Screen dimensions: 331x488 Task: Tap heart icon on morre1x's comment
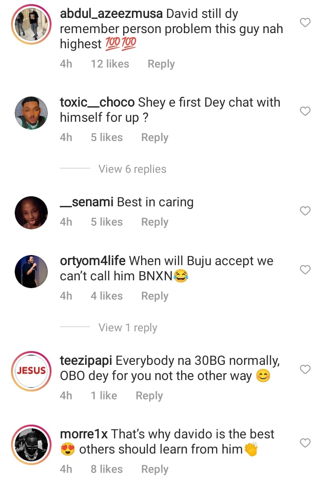click(305, 443)
